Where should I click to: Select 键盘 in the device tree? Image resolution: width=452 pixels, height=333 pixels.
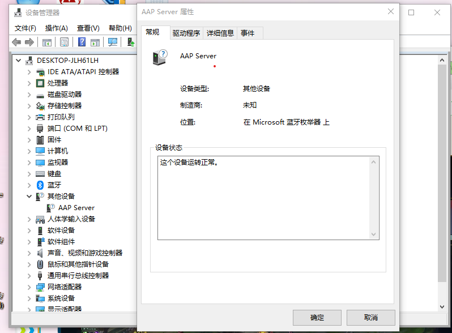[x=54, y=174]
